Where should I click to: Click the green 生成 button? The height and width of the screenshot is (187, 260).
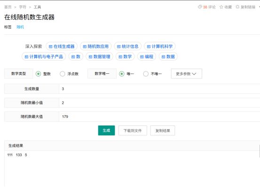coord(106,131)
